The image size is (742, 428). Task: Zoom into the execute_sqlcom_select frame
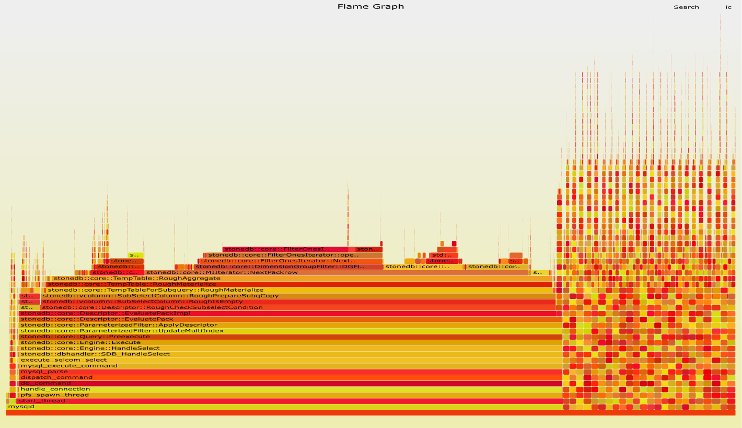pyautogui.click(x=291, y=360)
